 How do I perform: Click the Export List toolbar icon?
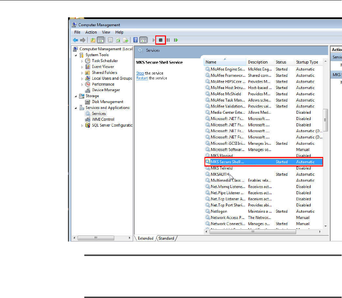125,40
